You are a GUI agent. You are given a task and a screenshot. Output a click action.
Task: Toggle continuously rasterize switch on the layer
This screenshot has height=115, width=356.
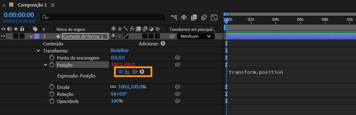click(x=119, y=36)
